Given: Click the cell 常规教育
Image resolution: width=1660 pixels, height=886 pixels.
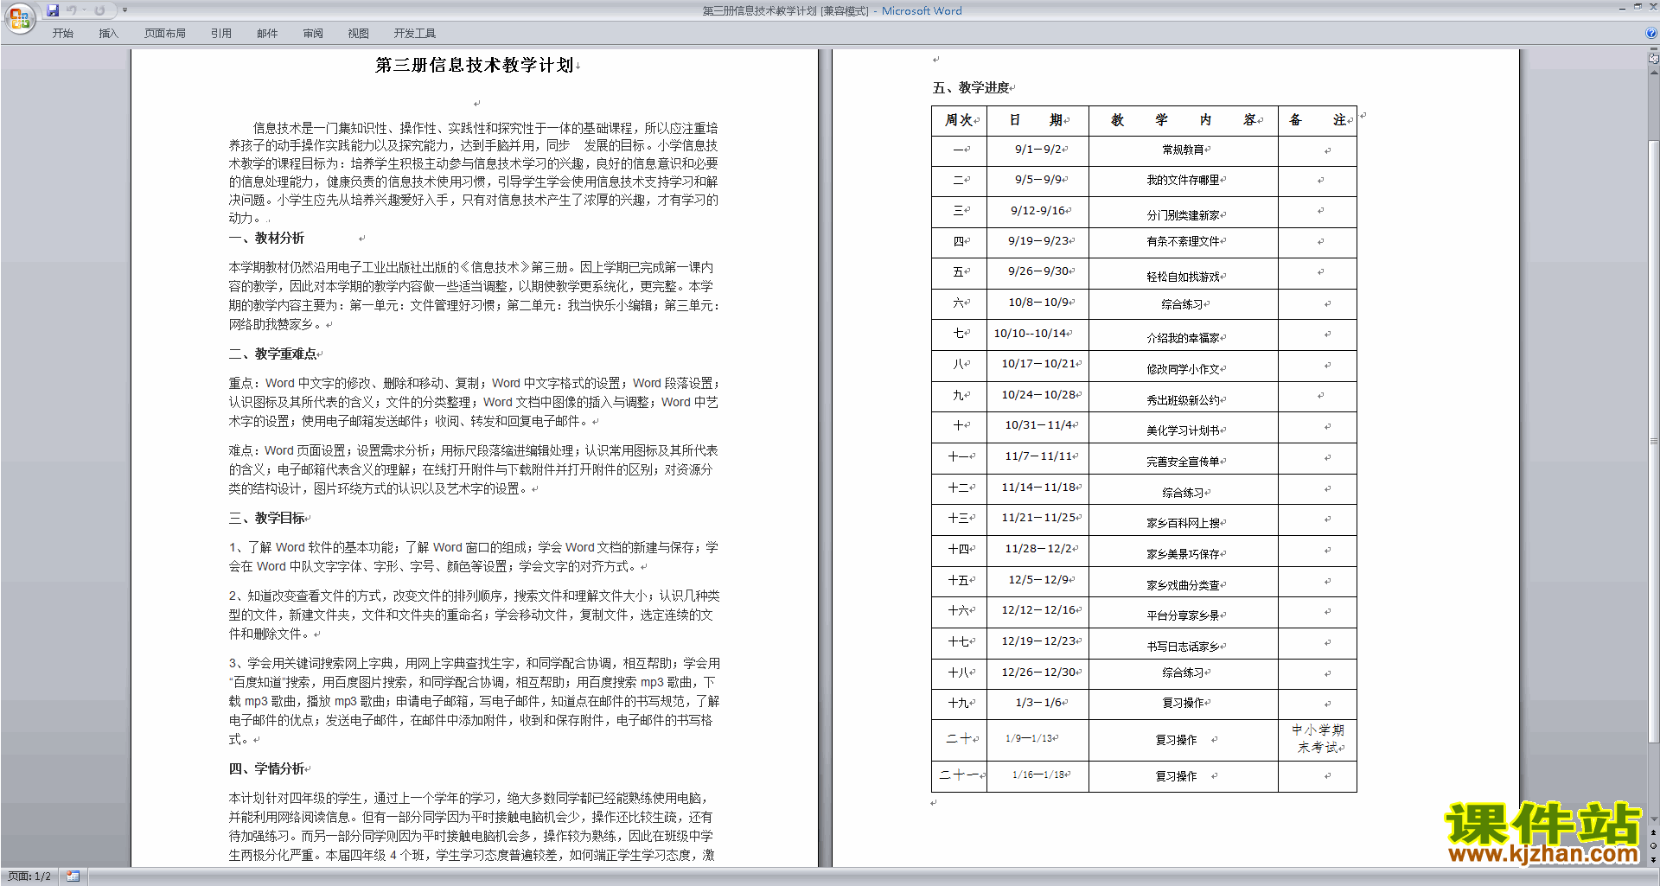Looking at the screenshot, I should point(1183,150).
